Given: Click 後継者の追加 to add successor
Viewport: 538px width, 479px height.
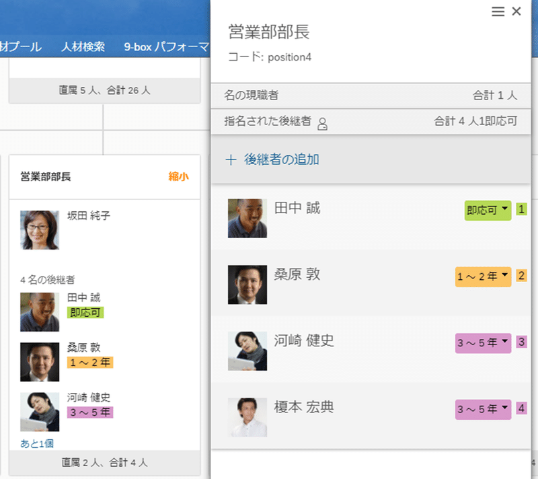Looking at the screenshot, I should click(282, 159).
